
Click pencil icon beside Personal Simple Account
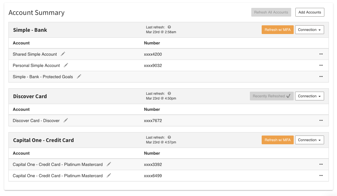click(x=66, y=65)
